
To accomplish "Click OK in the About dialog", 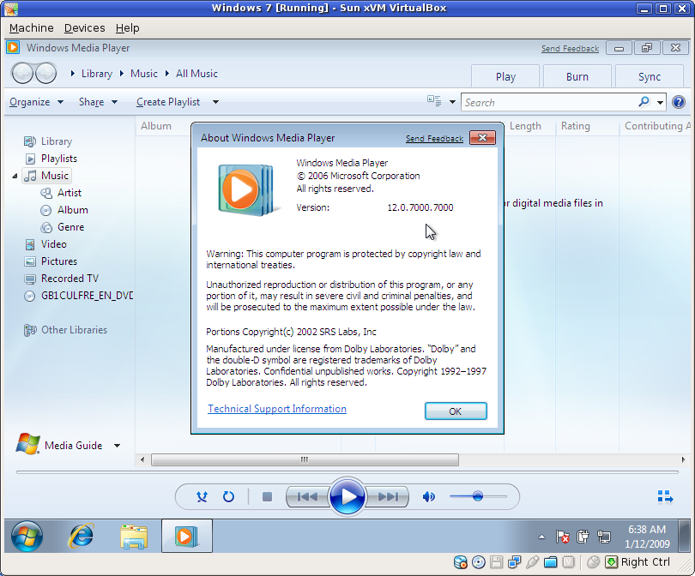I will tap(456, 411).
